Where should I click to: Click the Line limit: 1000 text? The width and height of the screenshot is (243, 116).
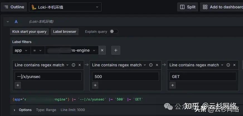(73, 110)
